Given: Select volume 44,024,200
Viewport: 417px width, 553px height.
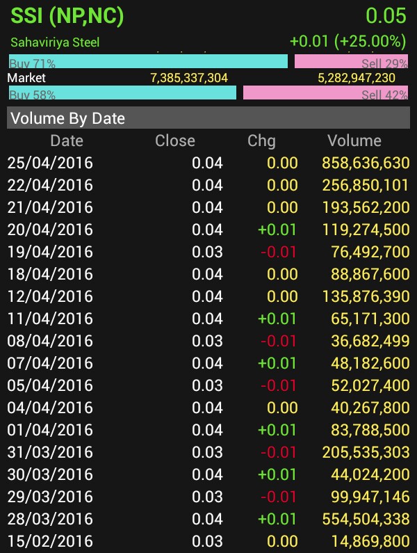Looking at the screenshot, I should tap(370, 474).
